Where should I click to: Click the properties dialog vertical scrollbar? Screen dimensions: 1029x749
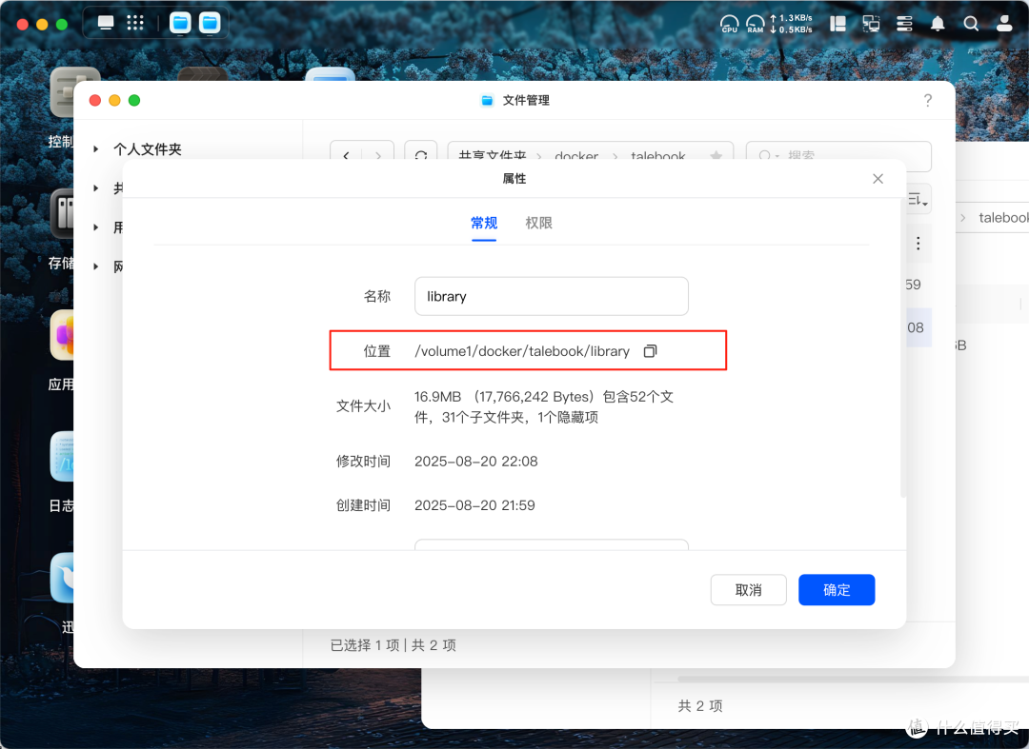coord(903,346)
